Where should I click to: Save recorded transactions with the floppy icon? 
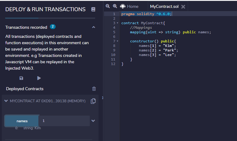click(x=21, y=78)
